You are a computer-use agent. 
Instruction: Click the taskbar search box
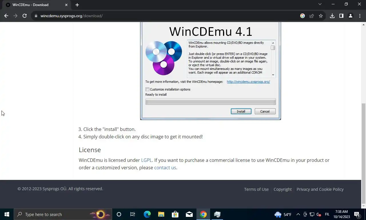(x=63, y=214)
